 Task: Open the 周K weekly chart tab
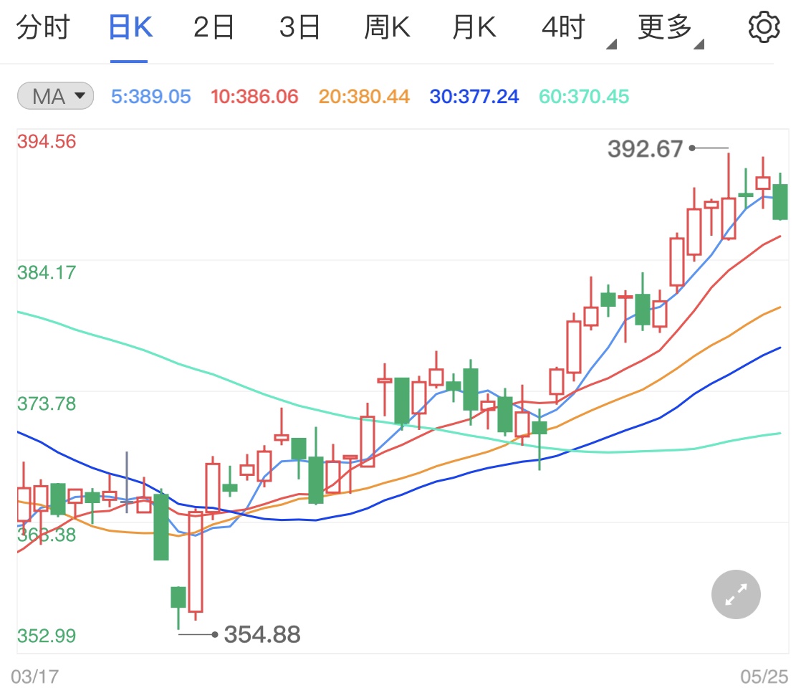coord(387,27)
